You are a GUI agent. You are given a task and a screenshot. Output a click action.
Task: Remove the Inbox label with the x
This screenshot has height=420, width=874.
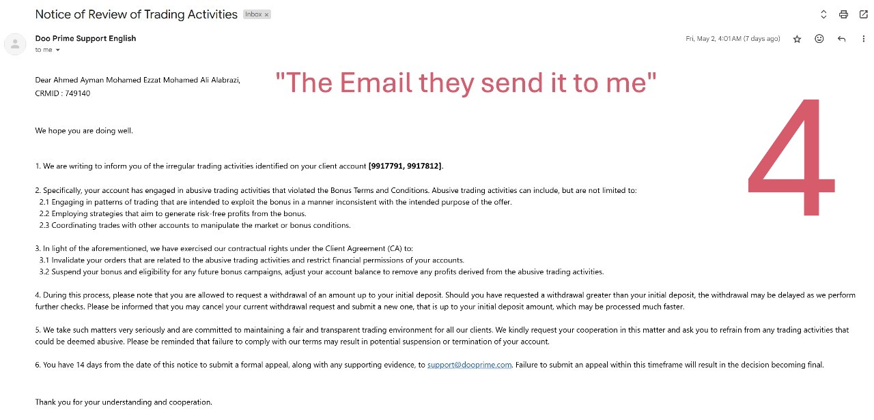pos(267,14)
